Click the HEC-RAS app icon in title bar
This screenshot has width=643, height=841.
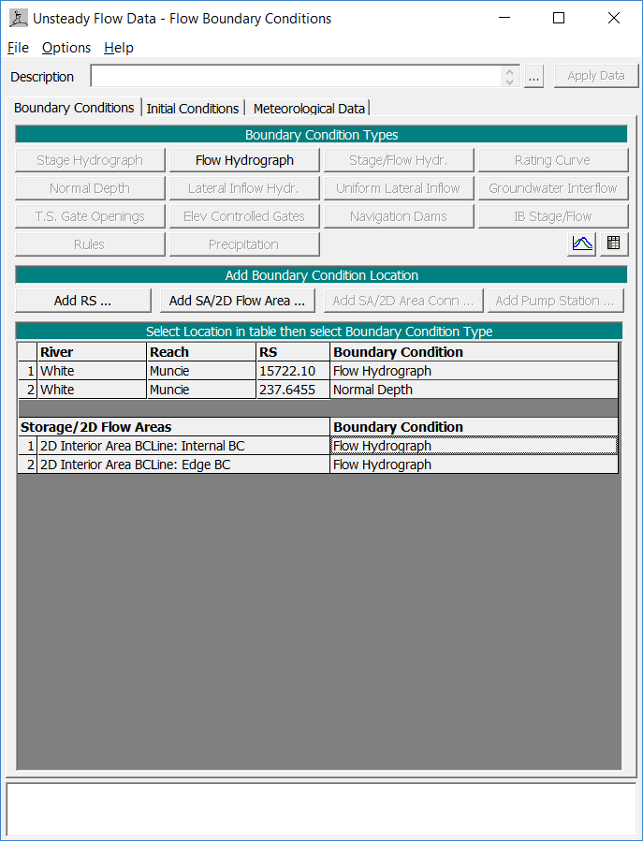click(19, 18)
